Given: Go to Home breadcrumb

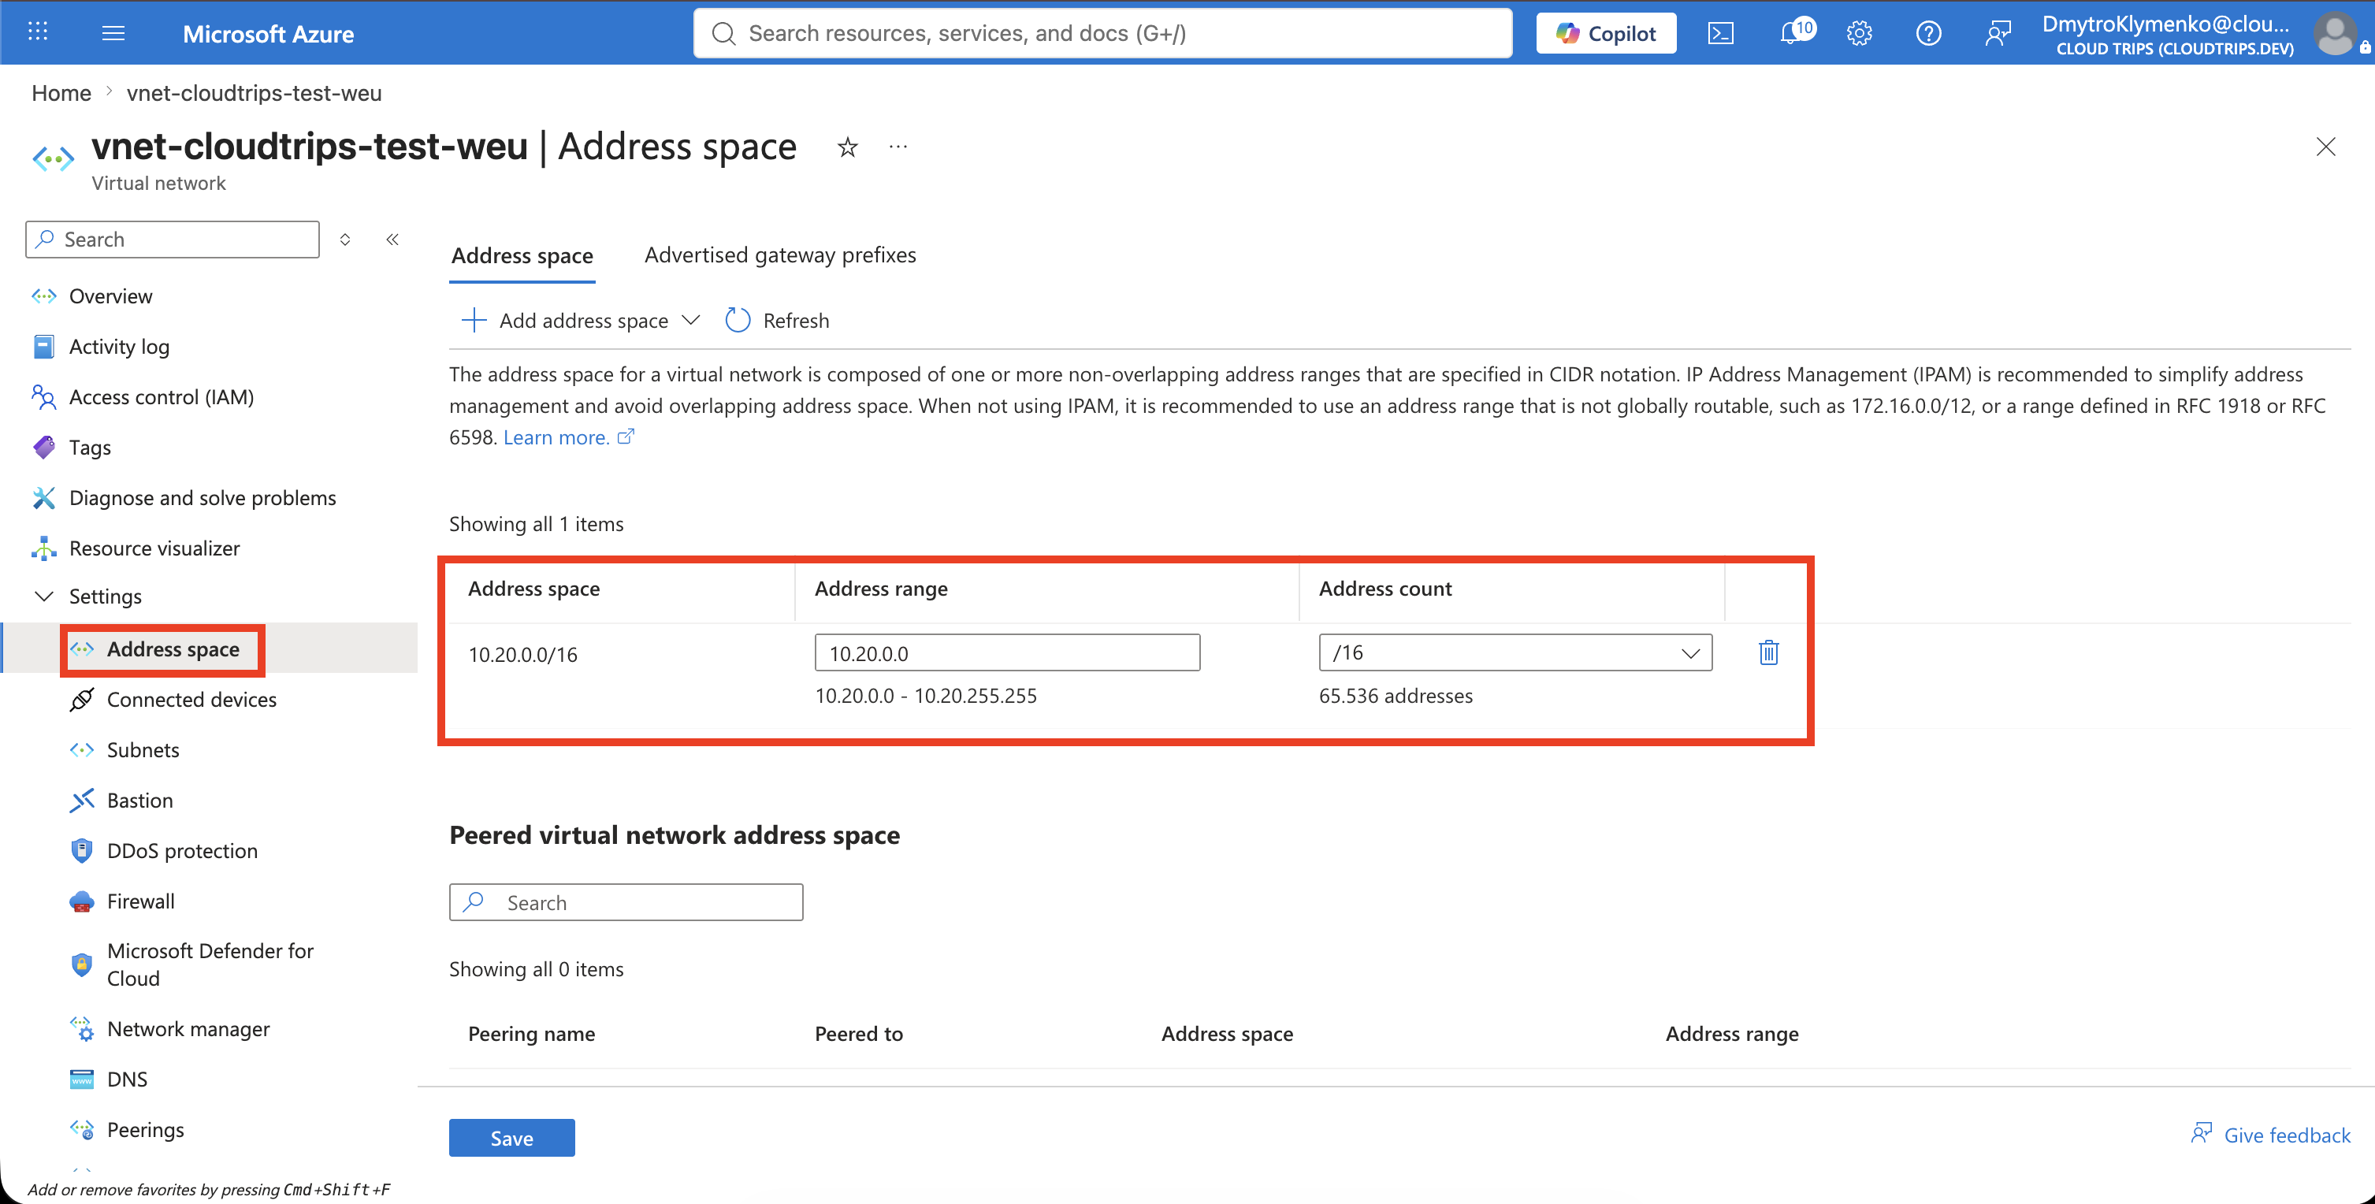Looking at the screenshot, I should coord(61,93).
